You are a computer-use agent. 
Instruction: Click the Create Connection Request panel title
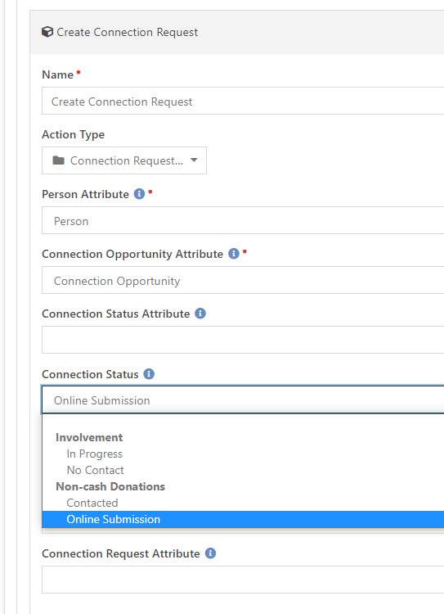(127, 32)
